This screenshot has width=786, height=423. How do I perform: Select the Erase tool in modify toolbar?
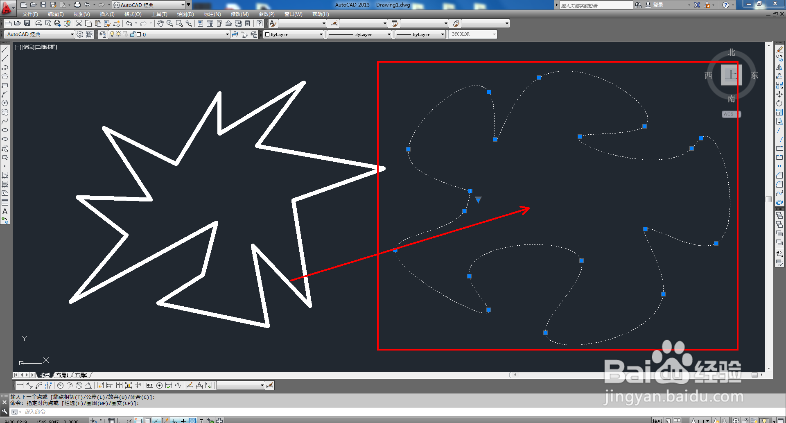pyautogui.click(x=779, y=49)
